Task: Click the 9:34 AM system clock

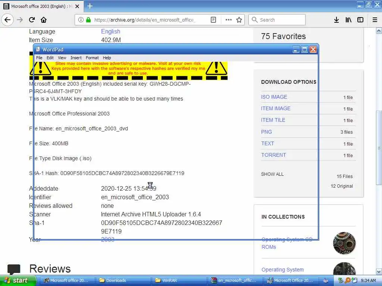Action: [368, 280]
